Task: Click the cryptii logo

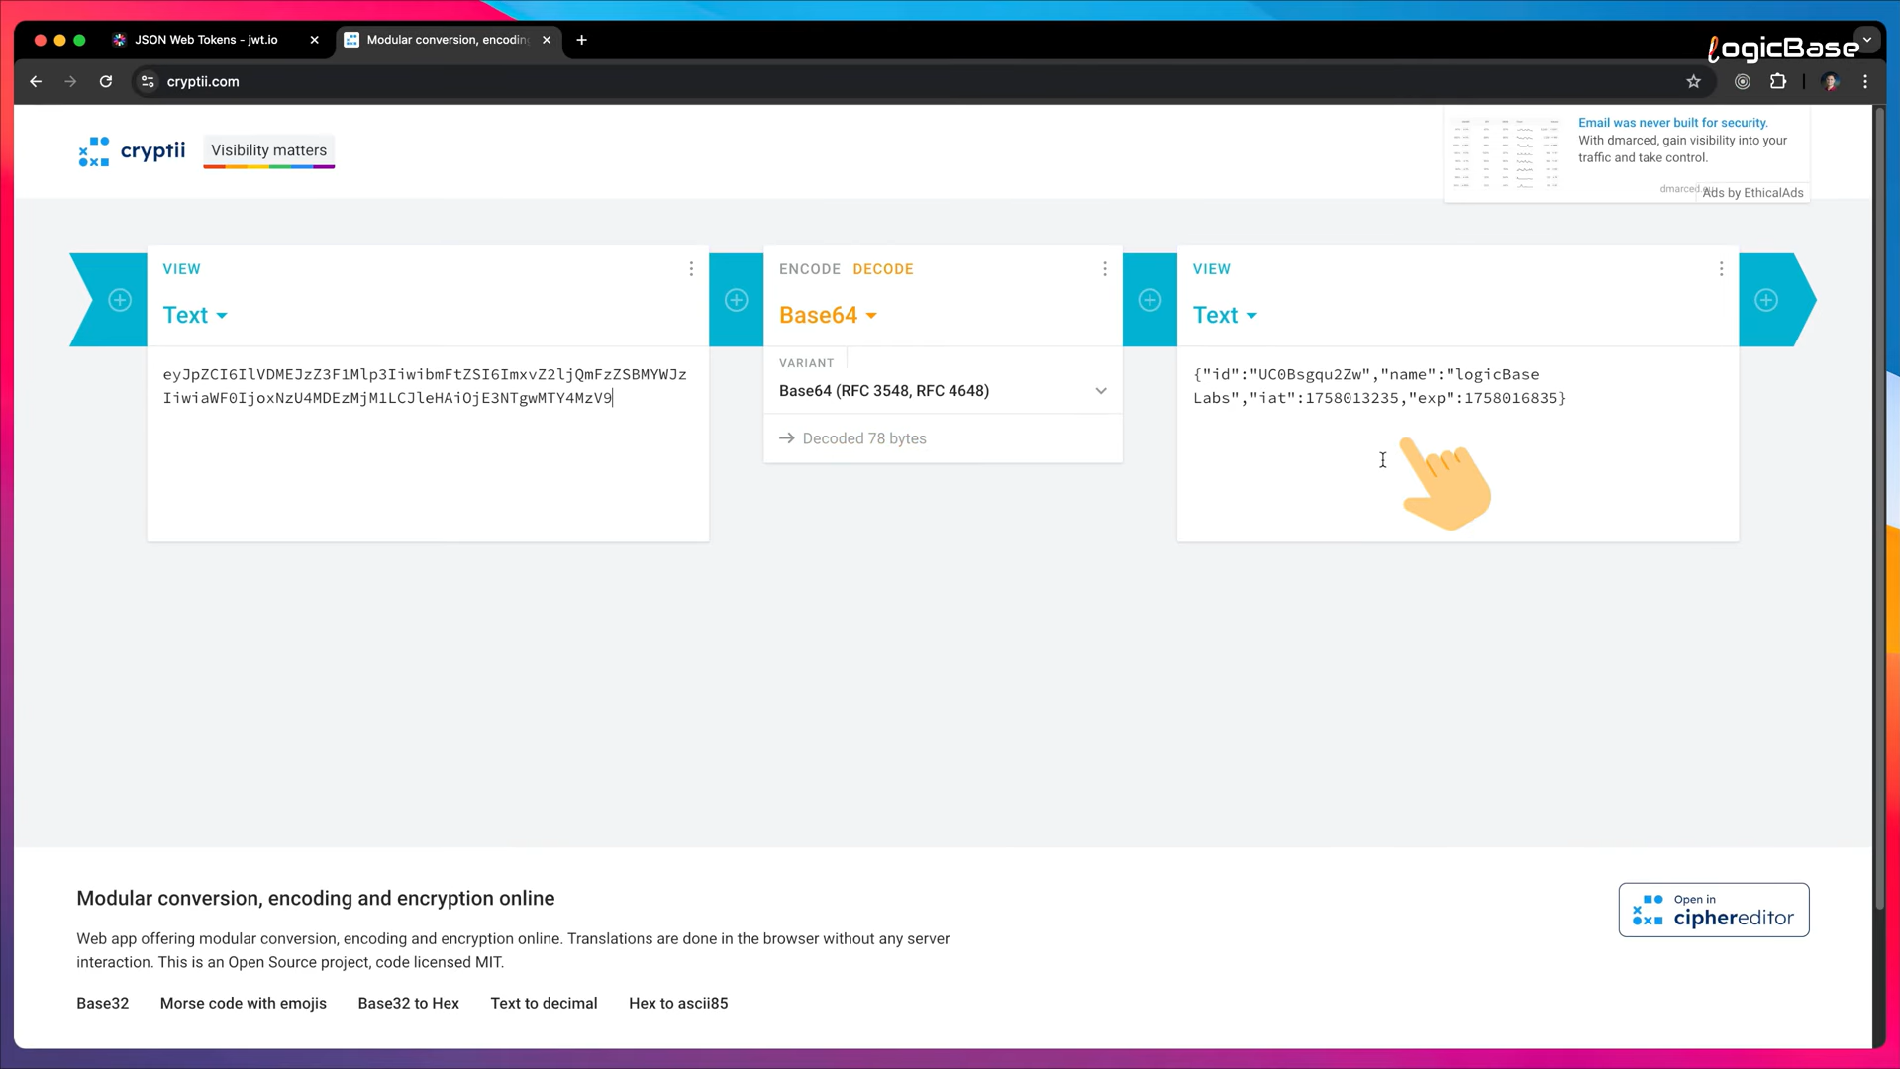Action: 132,150
